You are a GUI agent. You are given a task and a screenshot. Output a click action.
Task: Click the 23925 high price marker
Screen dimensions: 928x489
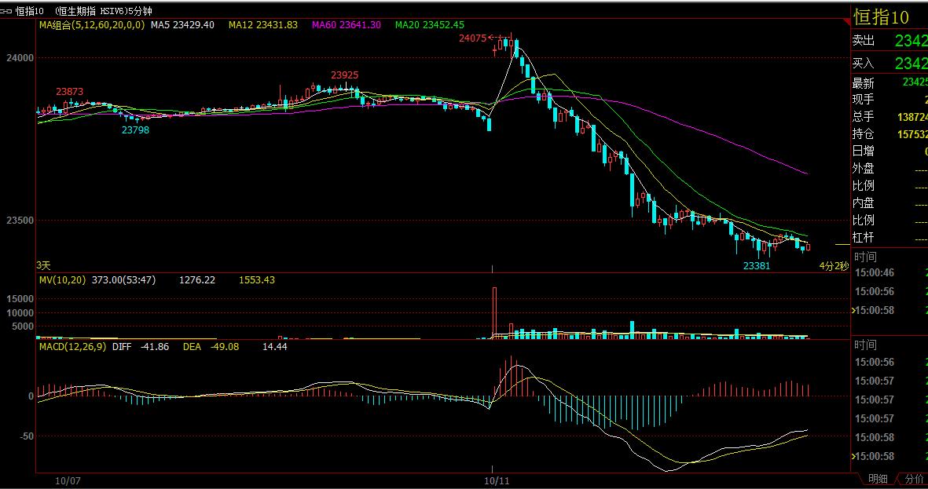coord(344,75)
